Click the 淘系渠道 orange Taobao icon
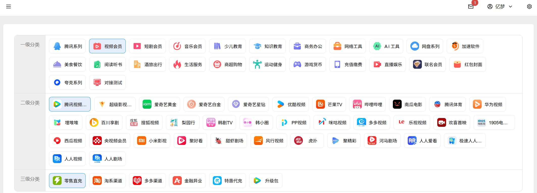 click(97, 181)
